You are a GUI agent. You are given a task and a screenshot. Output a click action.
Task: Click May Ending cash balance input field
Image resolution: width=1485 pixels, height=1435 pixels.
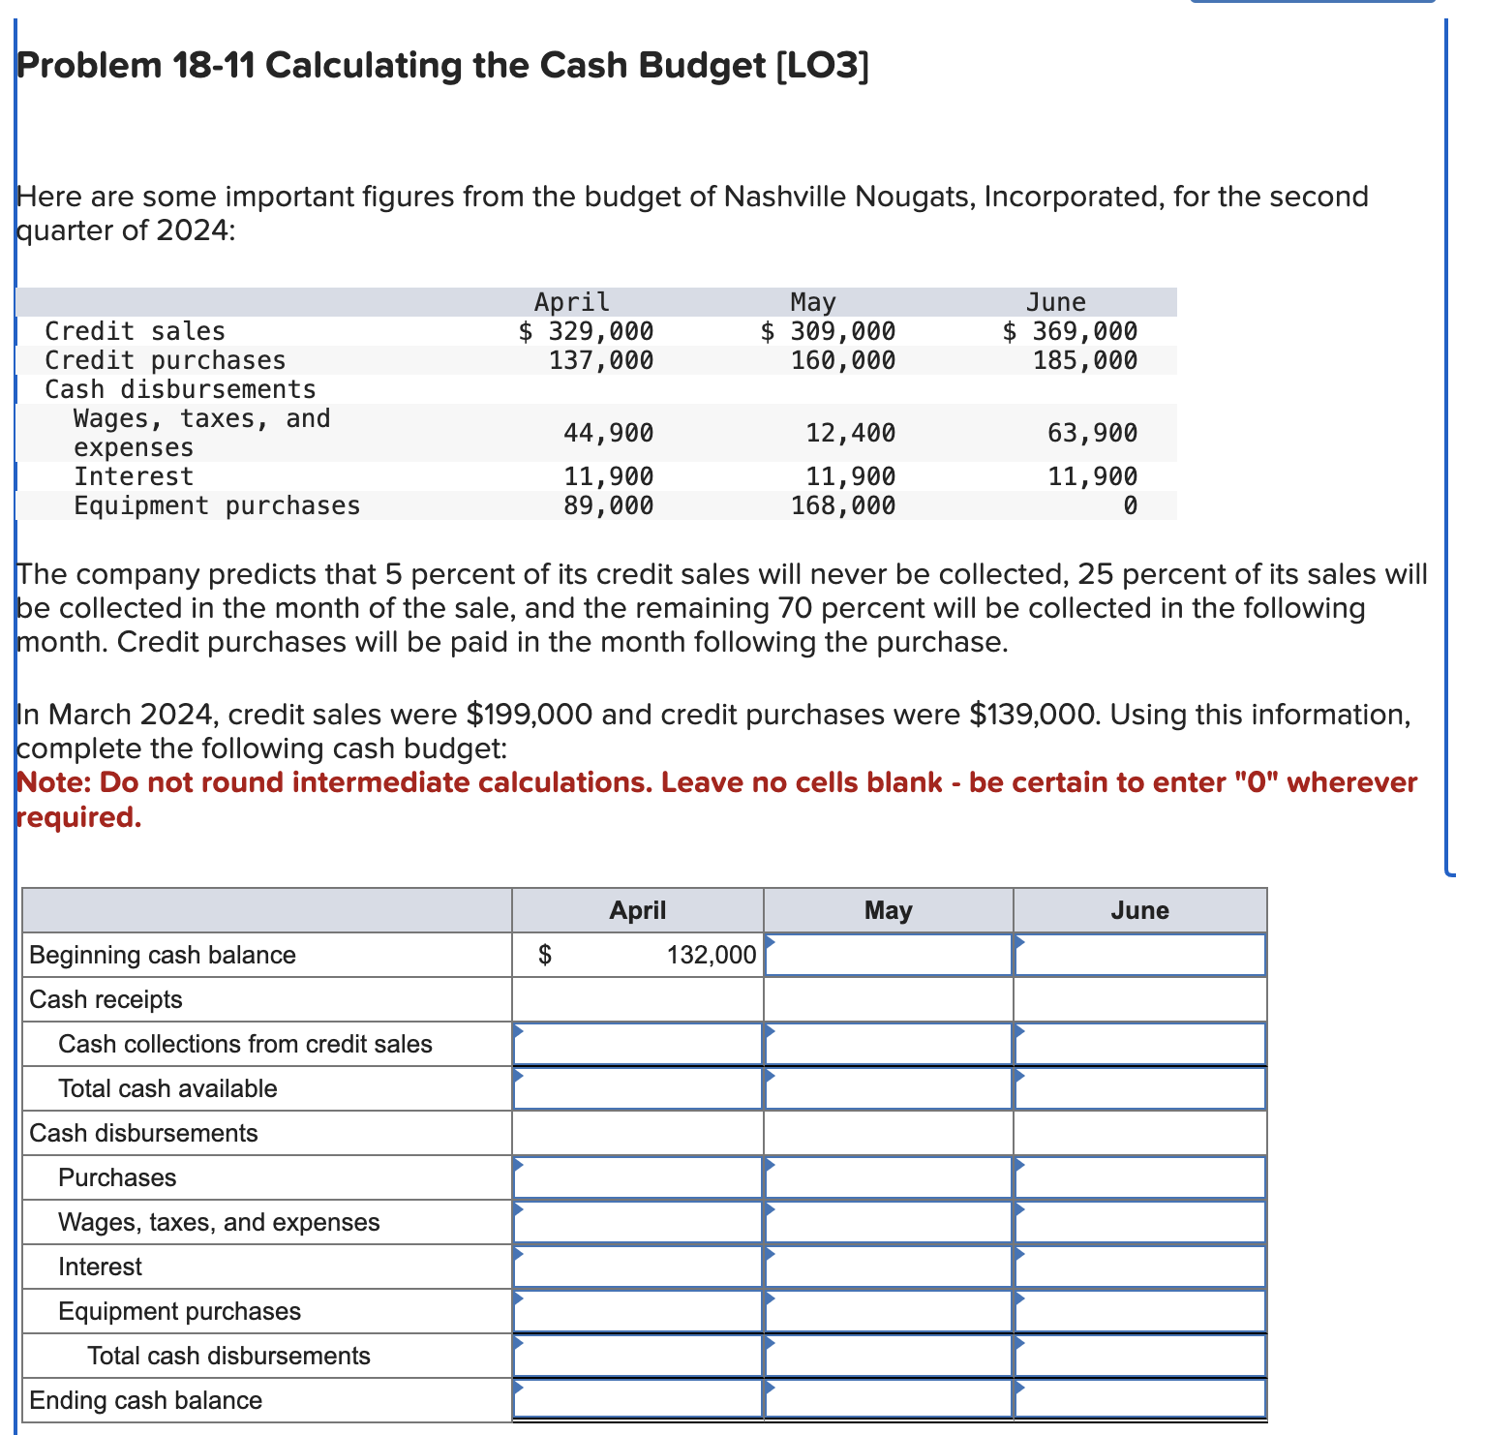click(889, 1400)
